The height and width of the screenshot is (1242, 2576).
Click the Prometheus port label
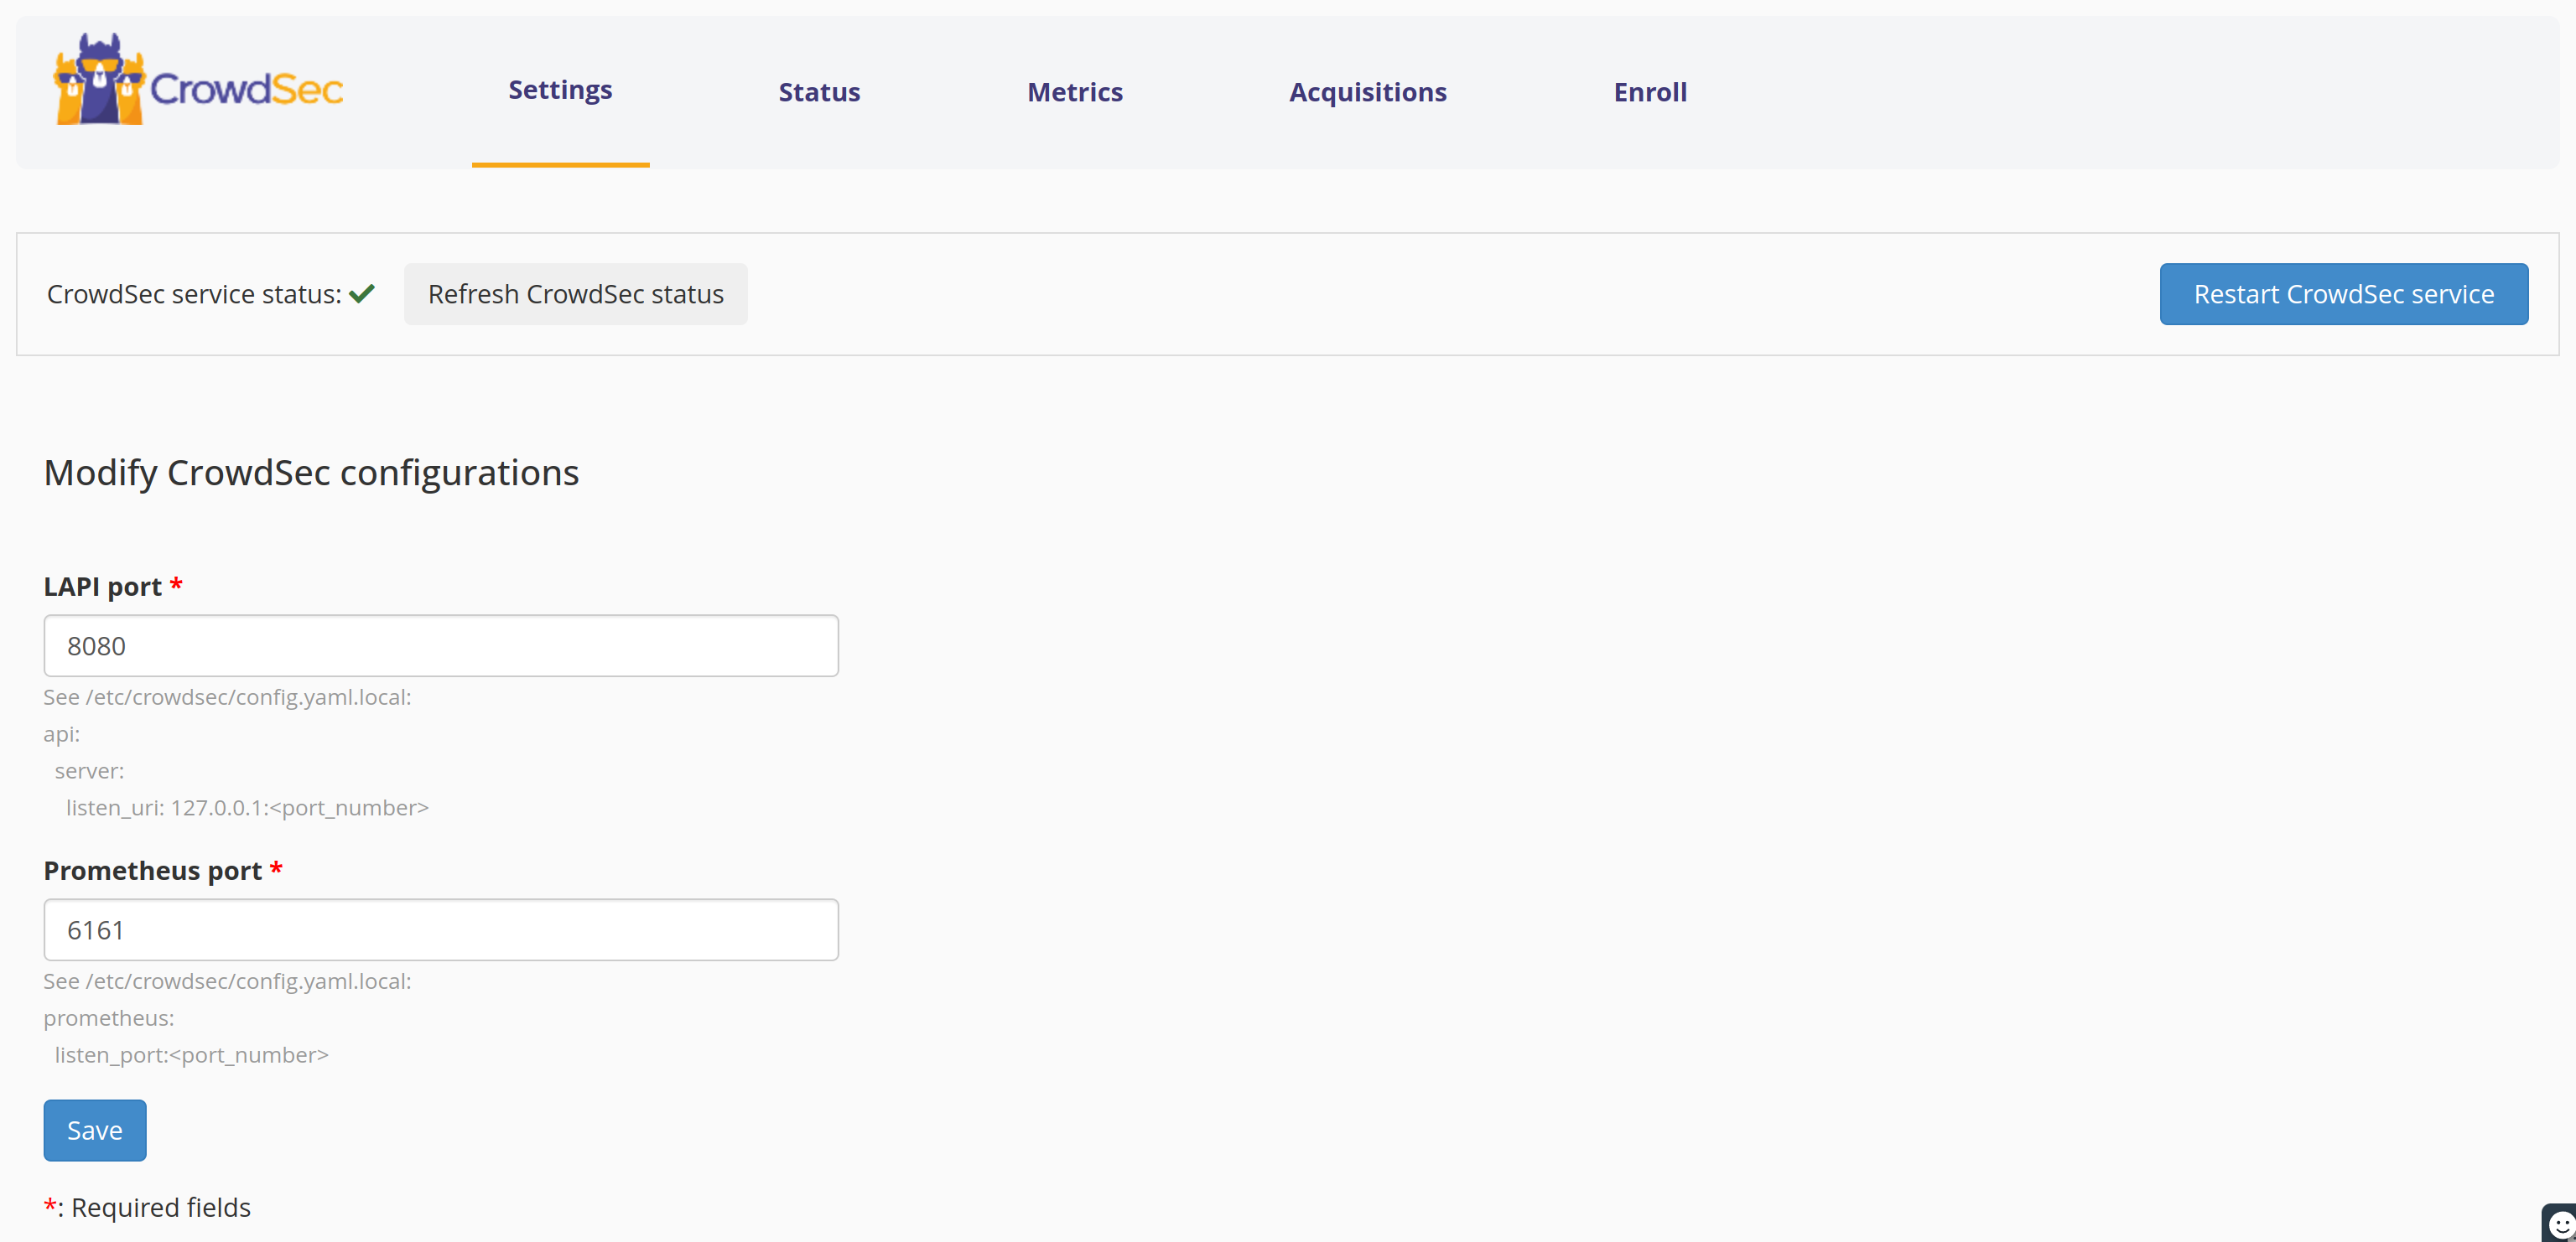tap(152, 870)
